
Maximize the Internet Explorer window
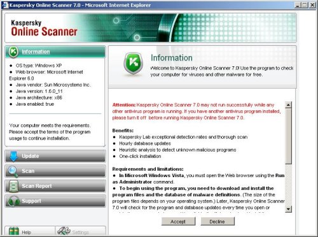[305, 5]
